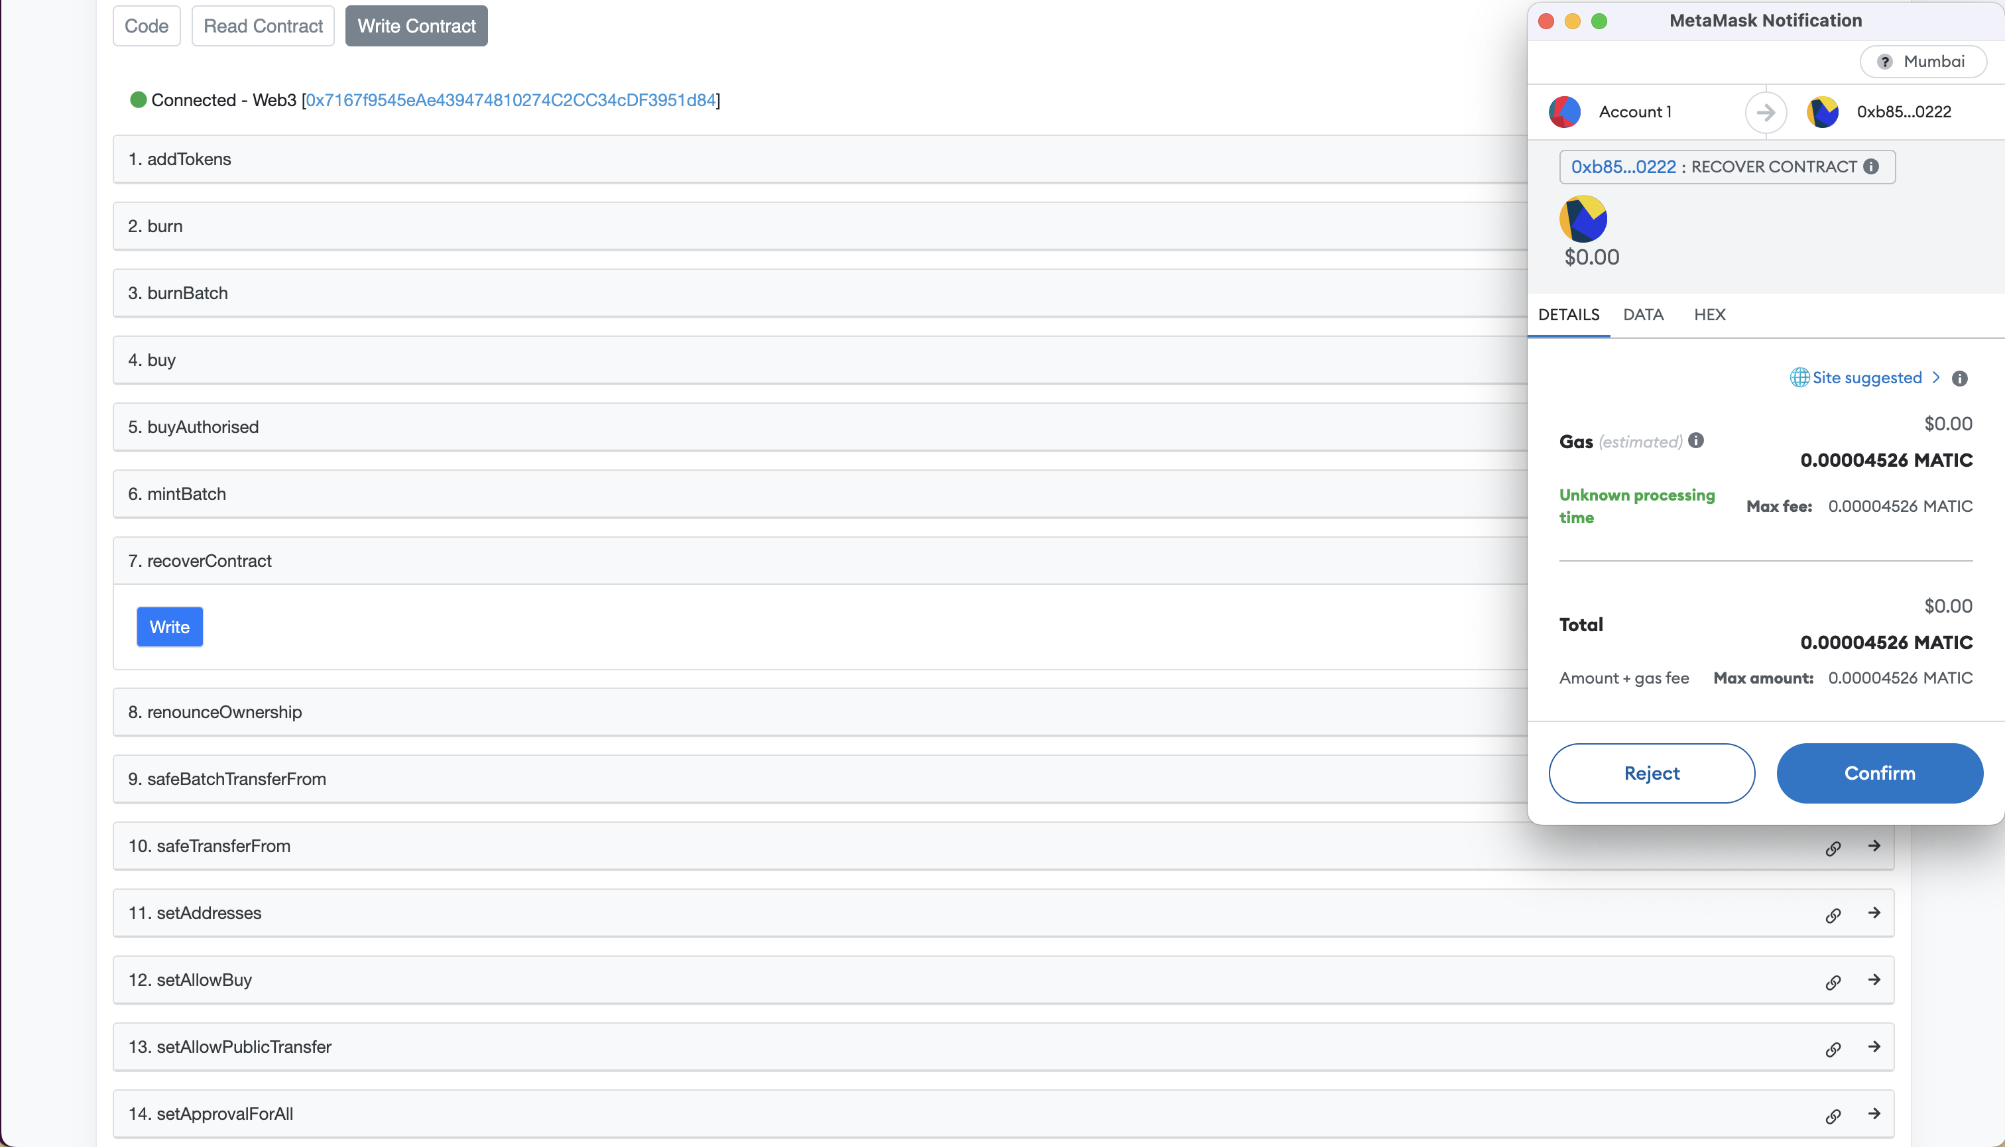Expand setApprovalForAll with its arrow
Viewport: 2005px width, 1147px height.
click(x=1874, y=1113)
